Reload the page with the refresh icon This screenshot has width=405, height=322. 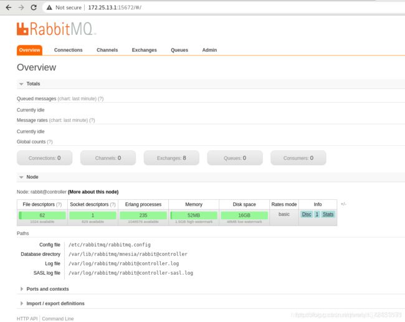(x=34, y=7)
